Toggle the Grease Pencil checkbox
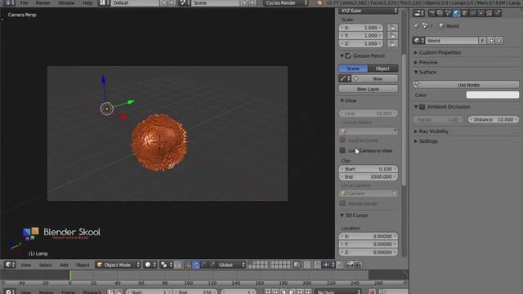Screen dimensions: 523x294 [x=348, y=56]
